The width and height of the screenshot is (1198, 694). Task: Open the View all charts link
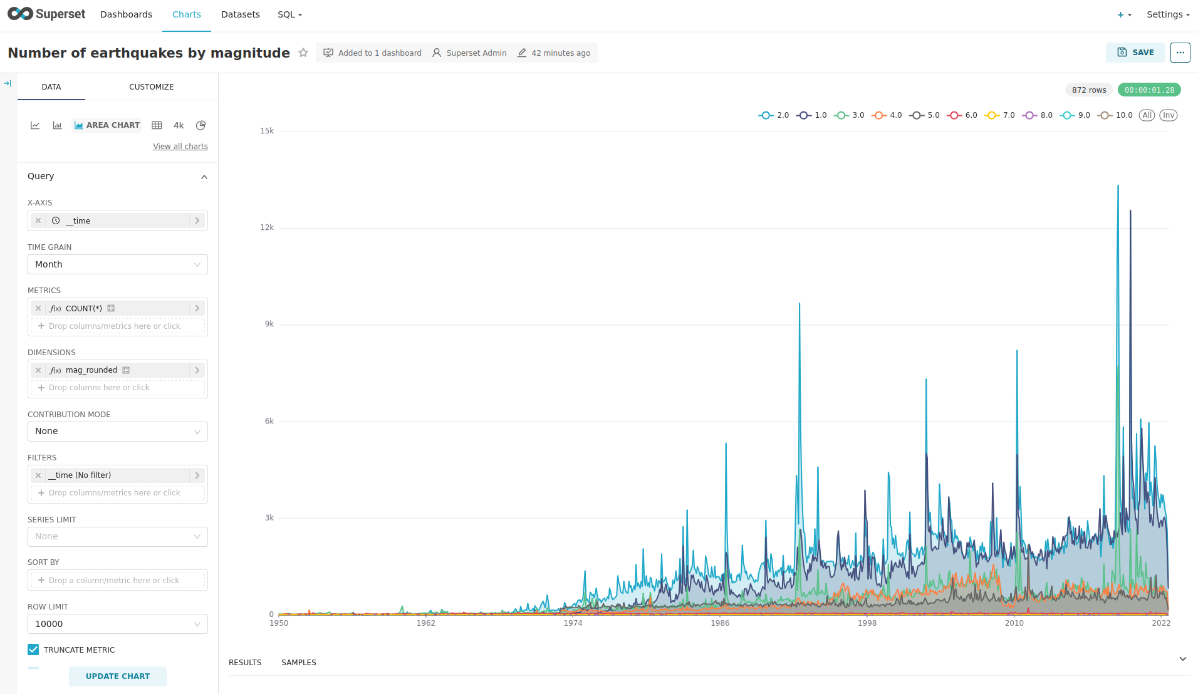point(180,147)
